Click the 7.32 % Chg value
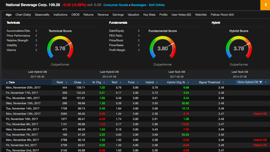This screenshot has width=270, height=152. tap(102, 87)
